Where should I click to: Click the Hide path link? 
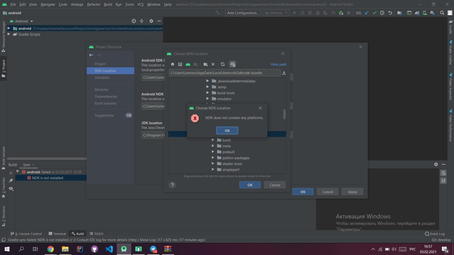coord(278,64)
